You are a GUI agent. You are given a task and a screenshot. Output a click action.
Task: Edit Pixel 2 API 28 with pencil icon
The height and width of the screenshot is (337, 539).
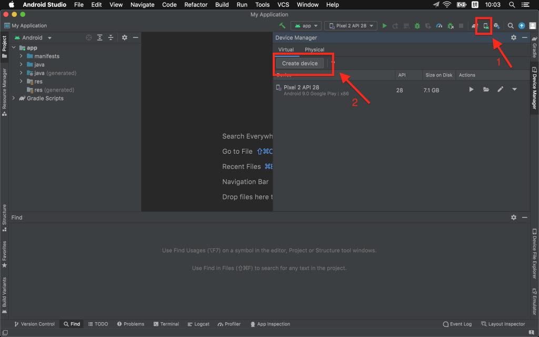pos(501,90)
